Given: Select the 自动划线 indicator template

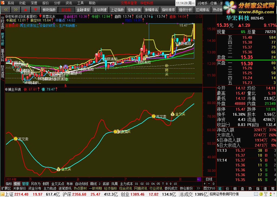Looking at the screenshot, I should (x=82, y=184).
